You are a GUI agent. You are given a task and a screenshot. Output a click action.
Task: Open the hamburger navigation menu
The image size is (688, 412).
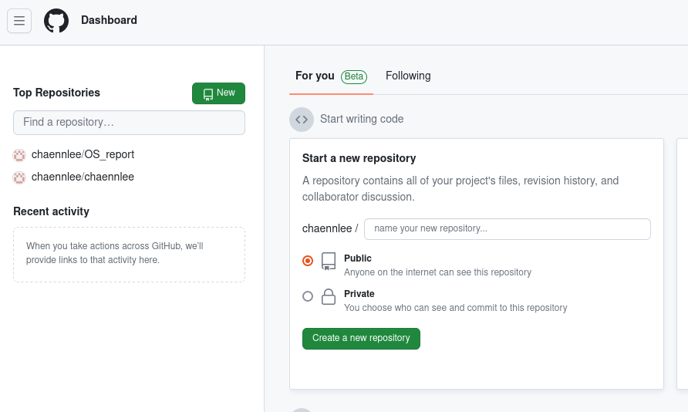[x=19, y=21]
